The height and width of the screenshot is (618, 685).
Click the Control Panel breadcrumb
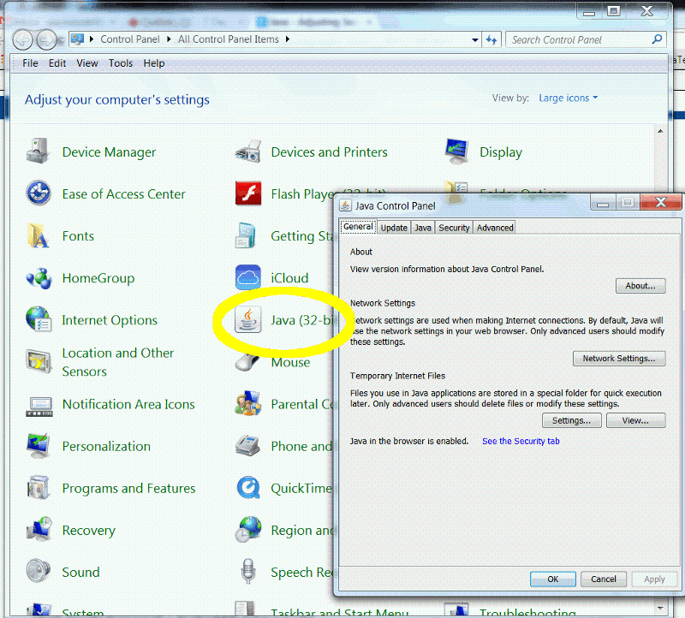coord(130,39)
